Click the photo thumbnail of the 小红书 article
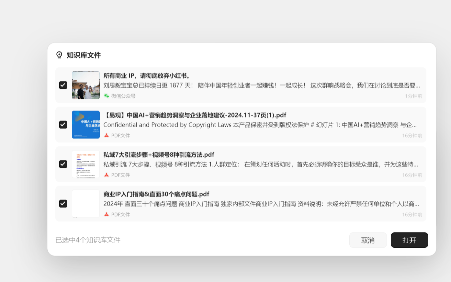Screen dimensions: 451x282 (85, 85)
